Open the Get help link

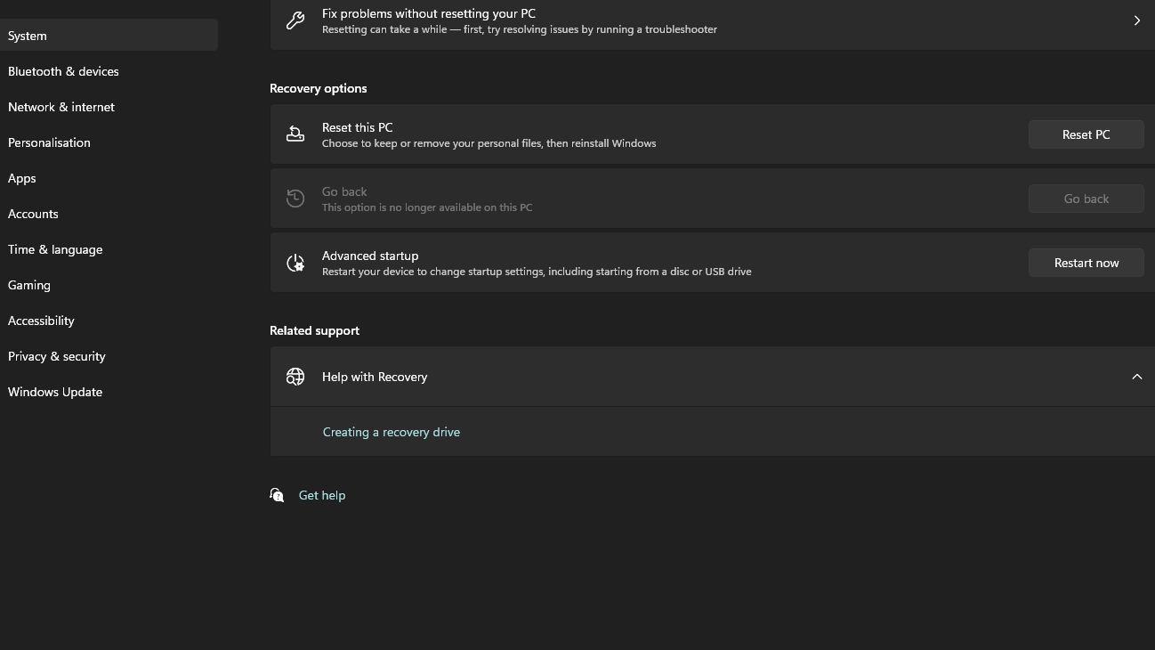click(322, 495)
